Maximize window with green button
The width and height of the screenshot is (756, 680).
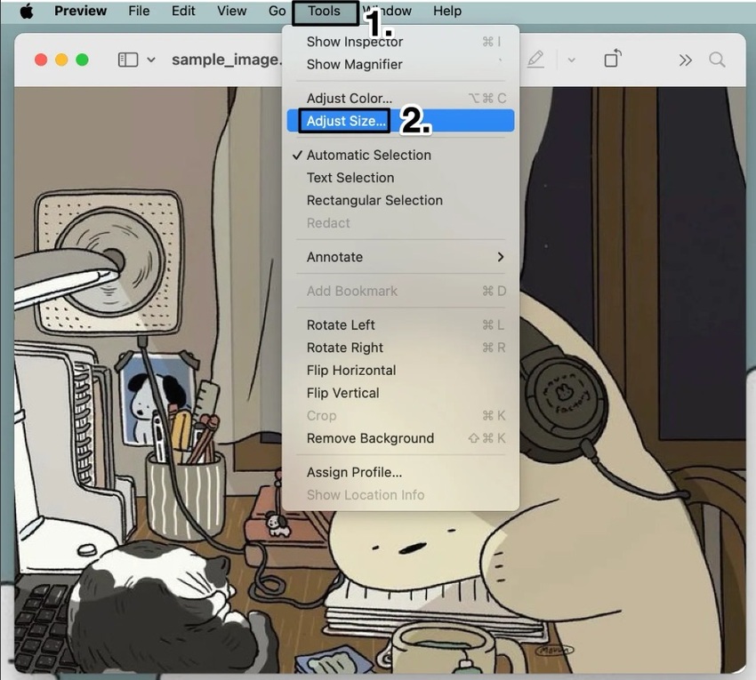click(x=83, y=60)
